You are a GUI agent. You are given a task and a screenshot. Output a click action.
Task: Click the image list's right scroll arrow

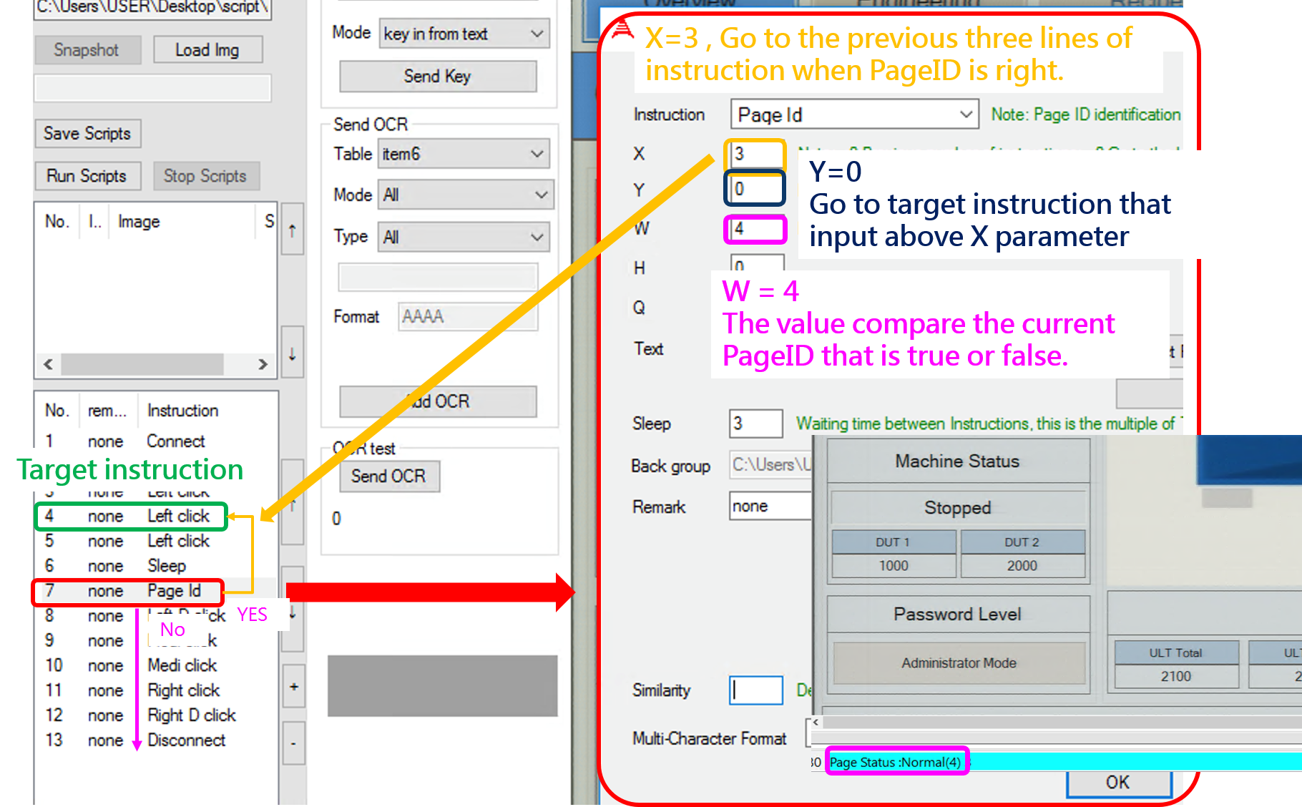(x=263, y=364)
